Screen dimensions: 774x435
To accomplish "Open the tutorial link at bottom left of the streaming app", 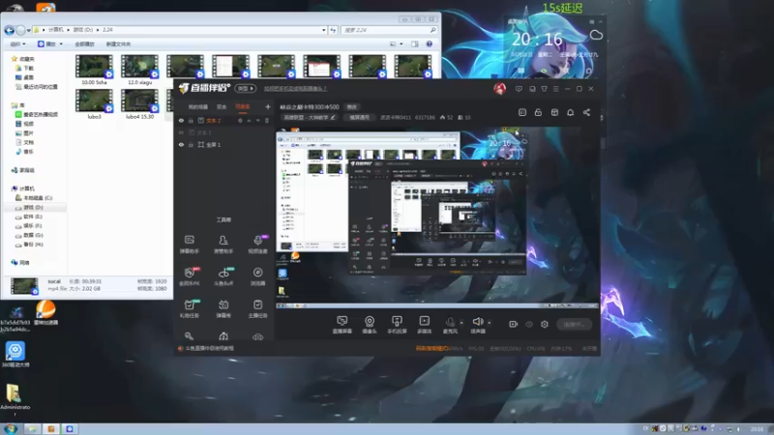I will click(x=209, y=348).
